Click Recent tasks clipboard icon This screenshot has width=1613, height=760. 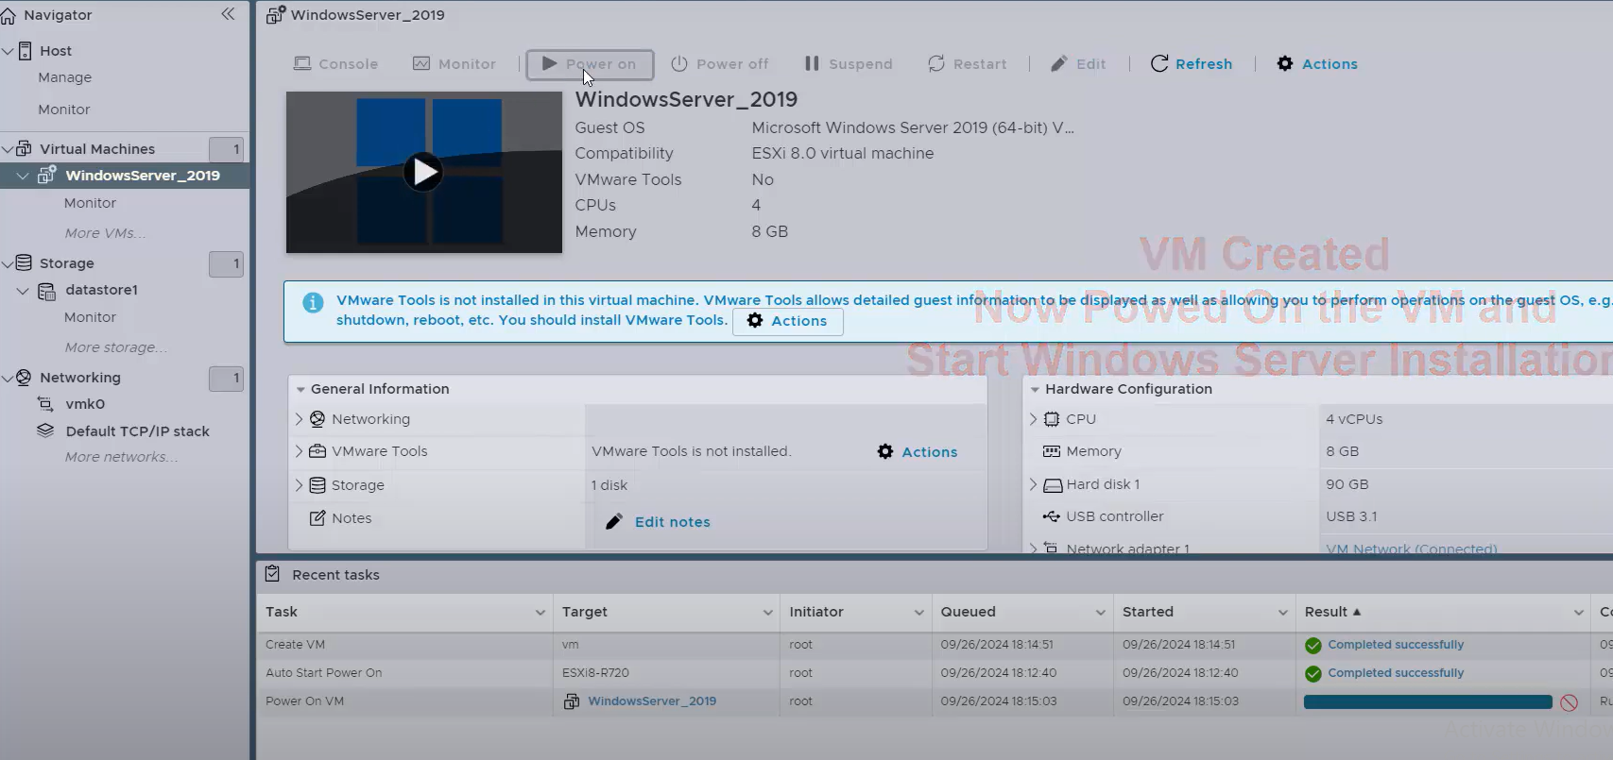[x=273, y=574]
